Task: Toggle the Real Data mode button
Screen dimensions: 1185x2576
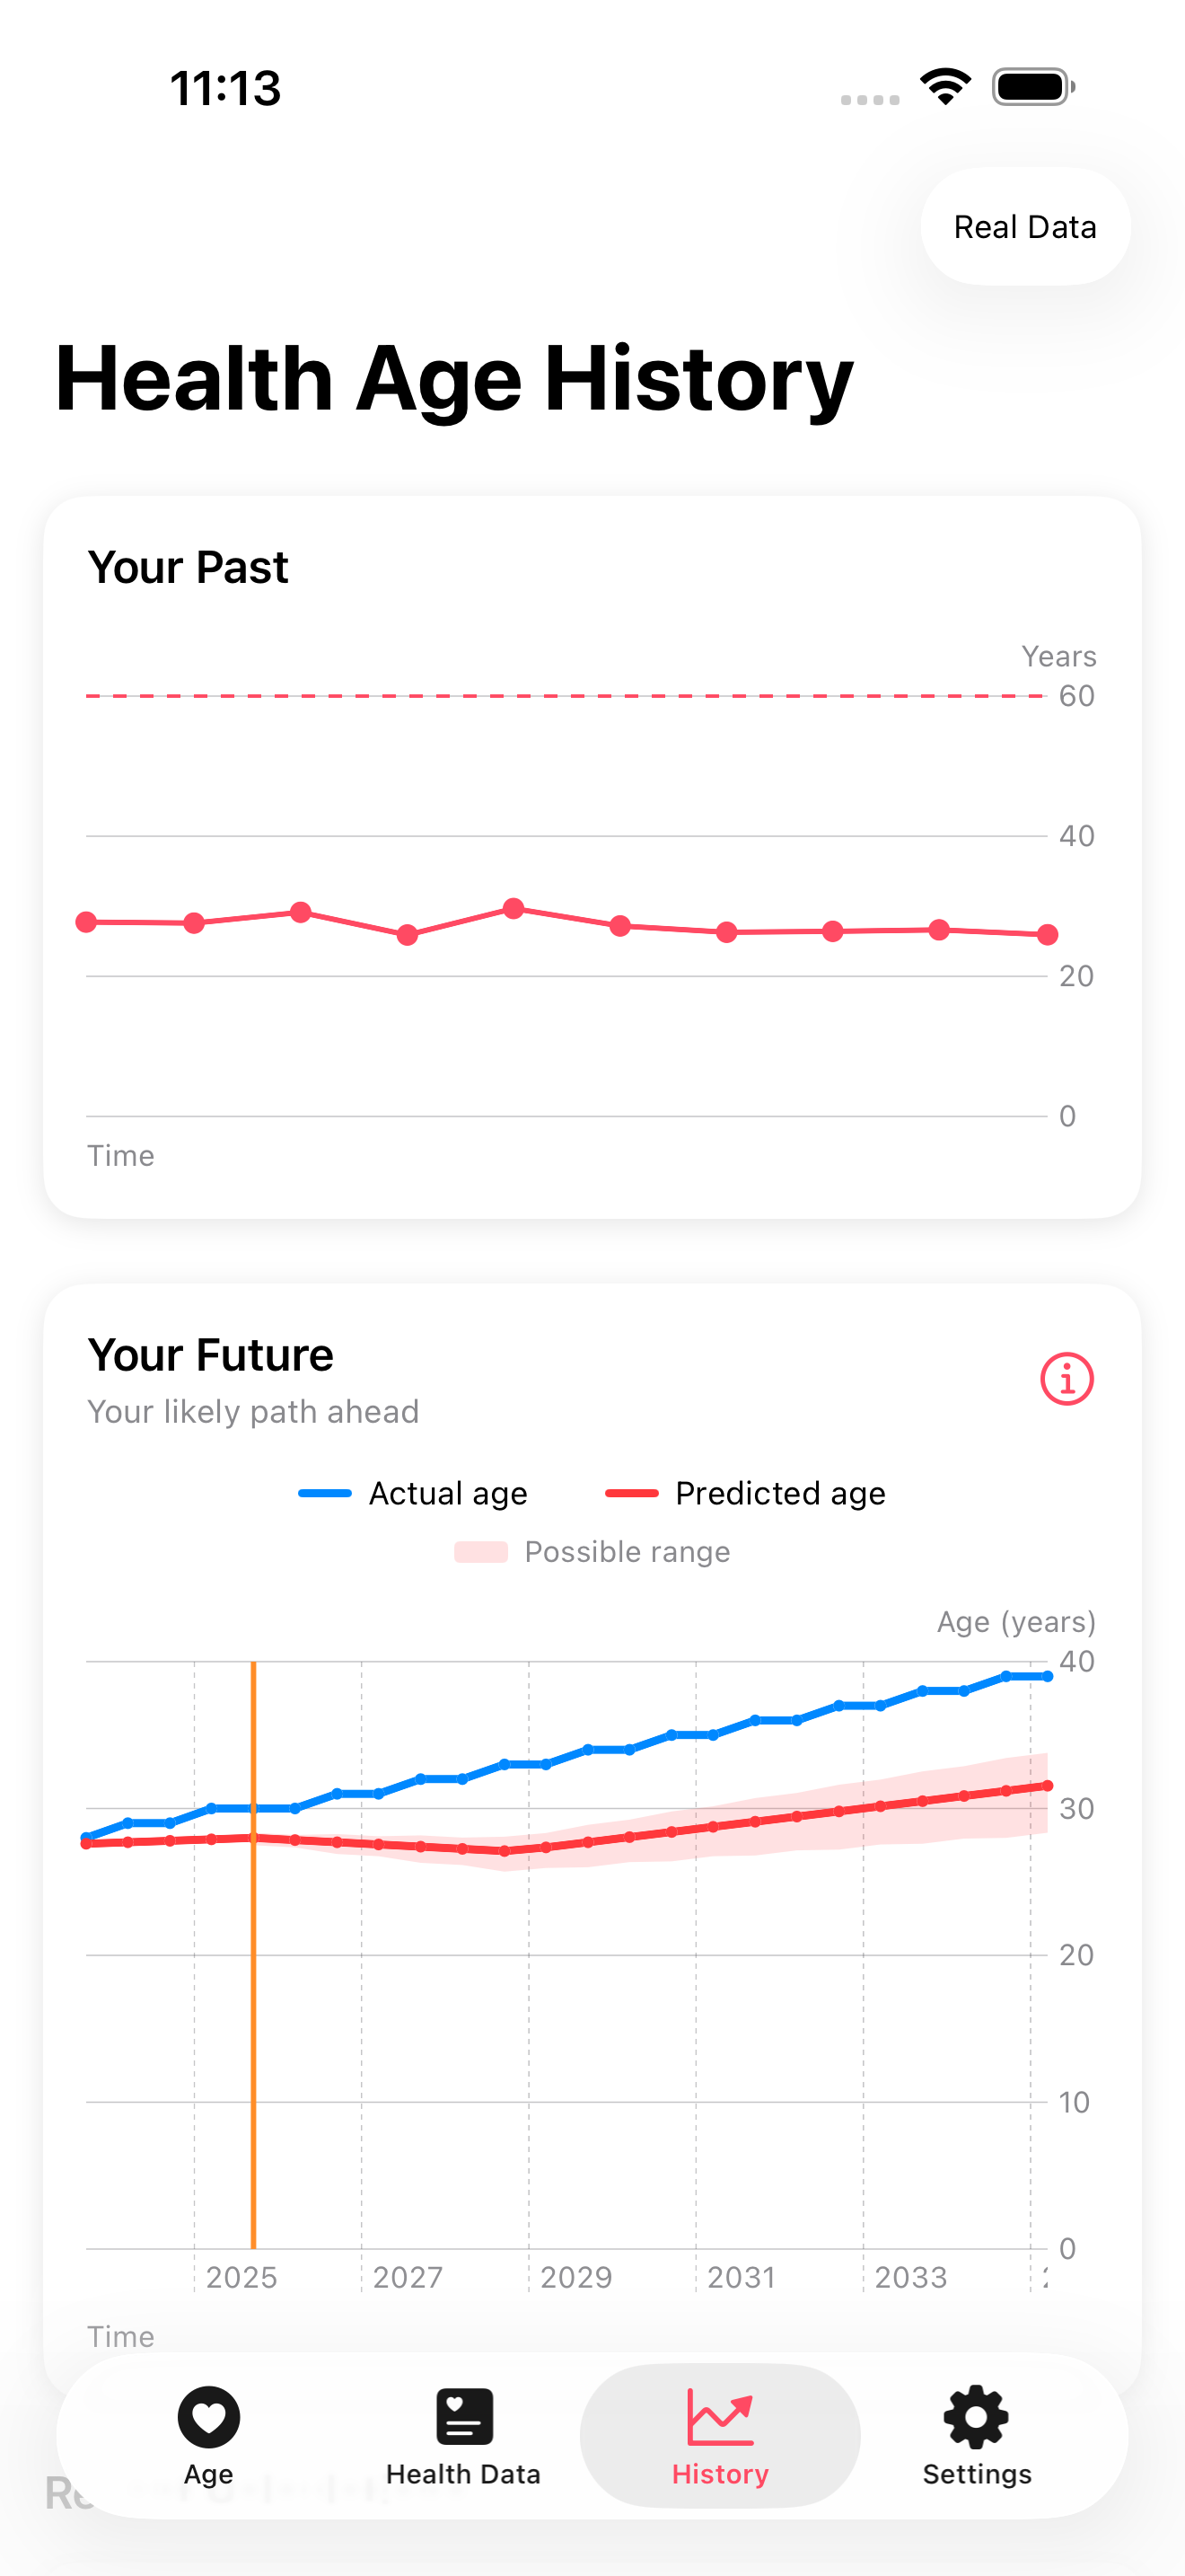Action: click(x=1025, y=227)
